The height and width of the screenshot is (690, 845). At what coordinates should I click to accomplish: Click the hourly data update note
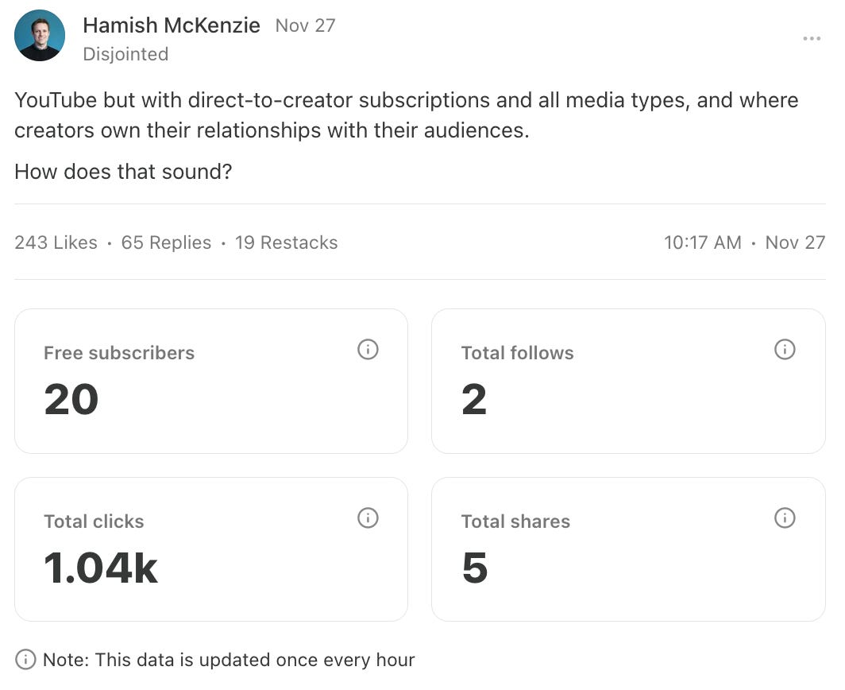point(230,659)
